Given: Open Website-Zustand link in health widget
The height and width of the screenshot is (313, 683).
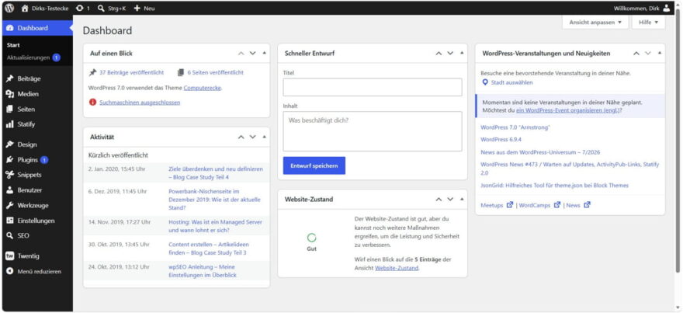Looking at the screenshot, I should [397, 268].
